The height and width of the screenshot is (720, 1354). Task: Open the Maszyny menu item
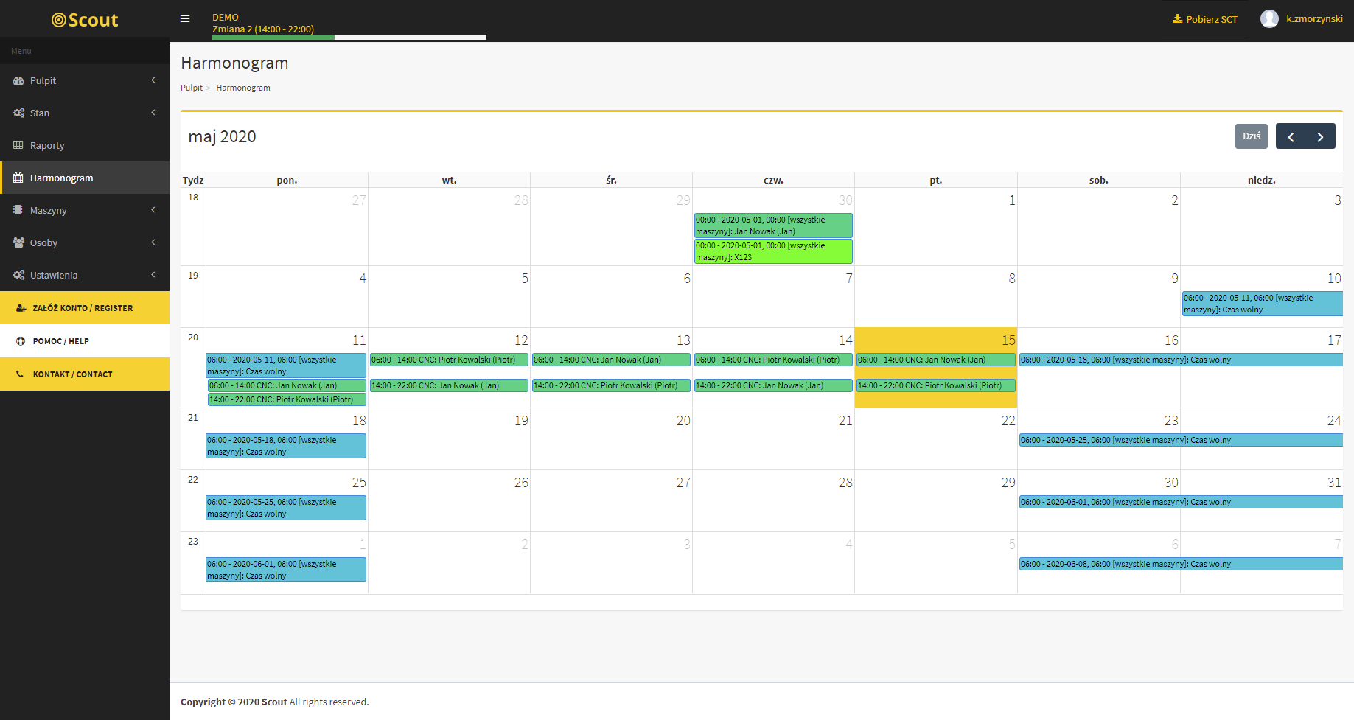(x=85, y=211)
